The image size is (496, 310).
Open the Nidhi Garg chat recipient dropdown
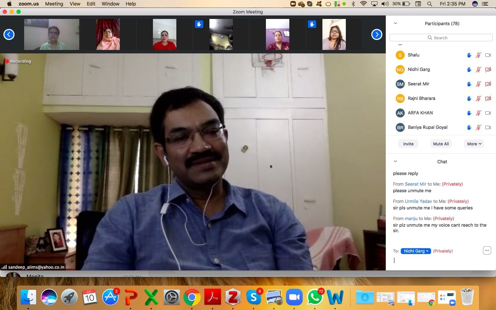point(416,251)
